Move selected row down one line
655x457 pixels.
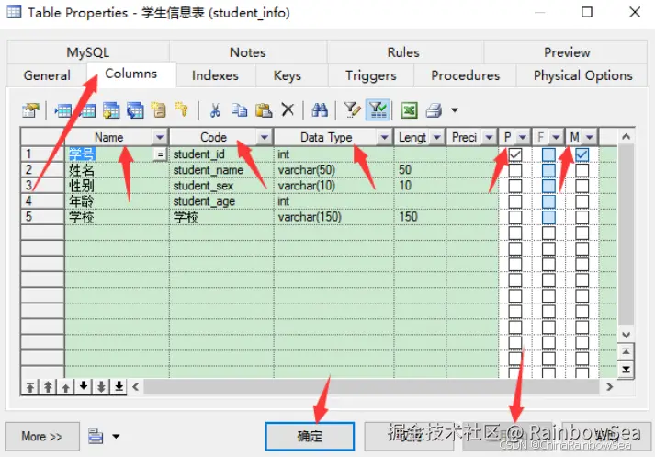coord(84,387)
